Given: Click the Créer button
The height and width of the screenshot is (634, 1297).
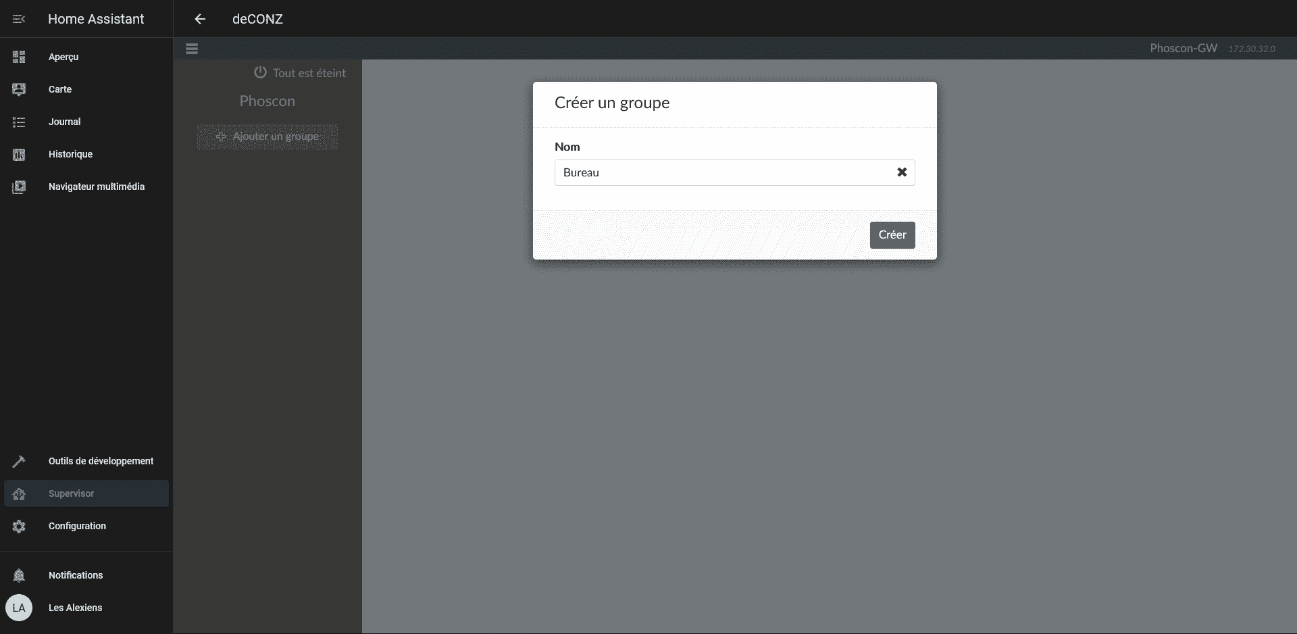Looking at the screenshot, I should pos(892,235).
